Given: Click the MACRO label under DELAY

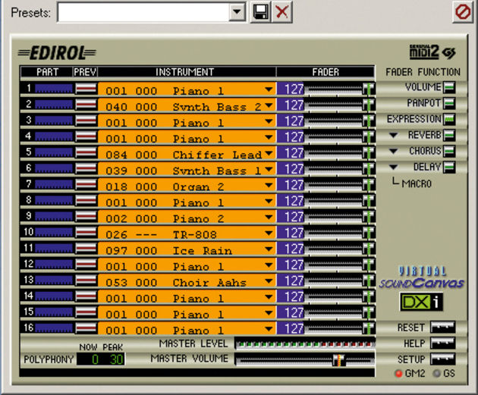Looking at the screenshot, I should coord(417,183).
